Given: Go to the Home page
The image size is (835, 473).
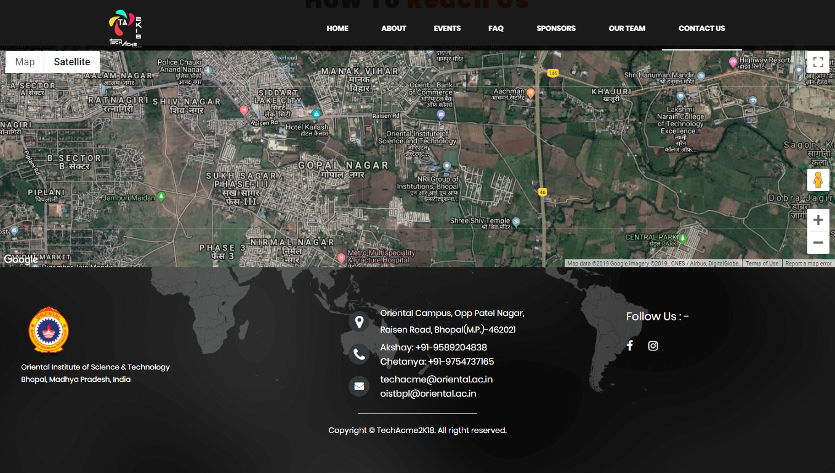Looking at the screenshot, I should pos(337,28).
